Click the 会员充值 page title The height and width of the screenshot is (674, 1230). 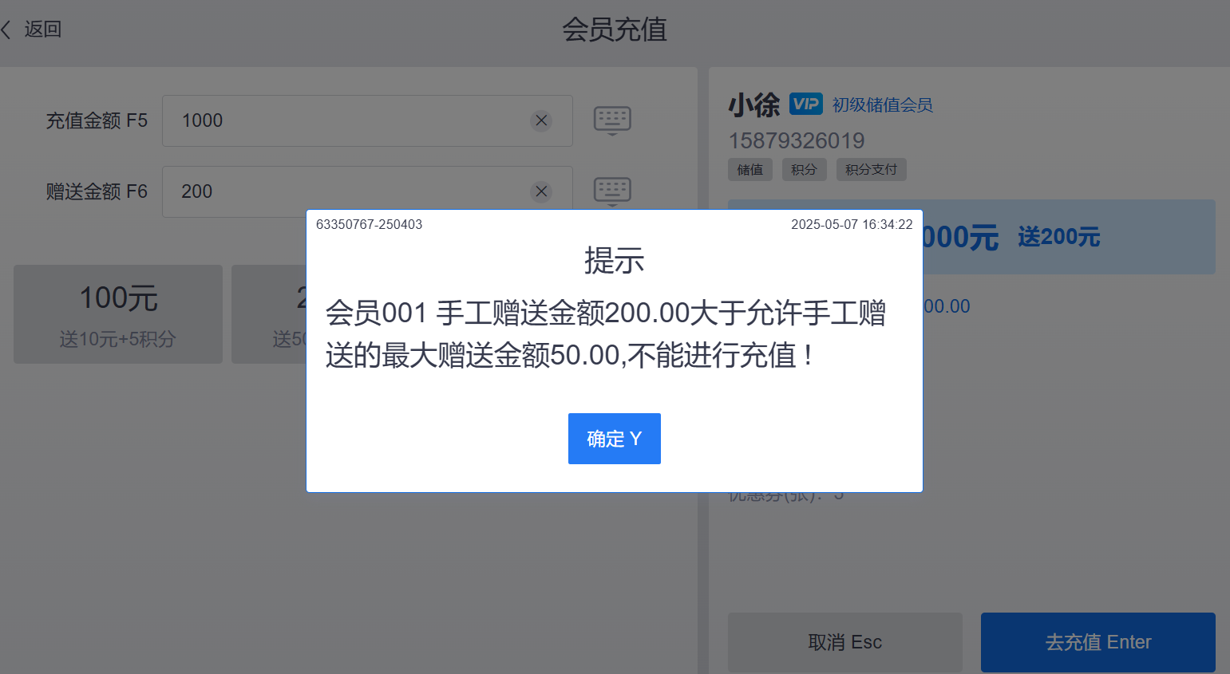(615, 30)
